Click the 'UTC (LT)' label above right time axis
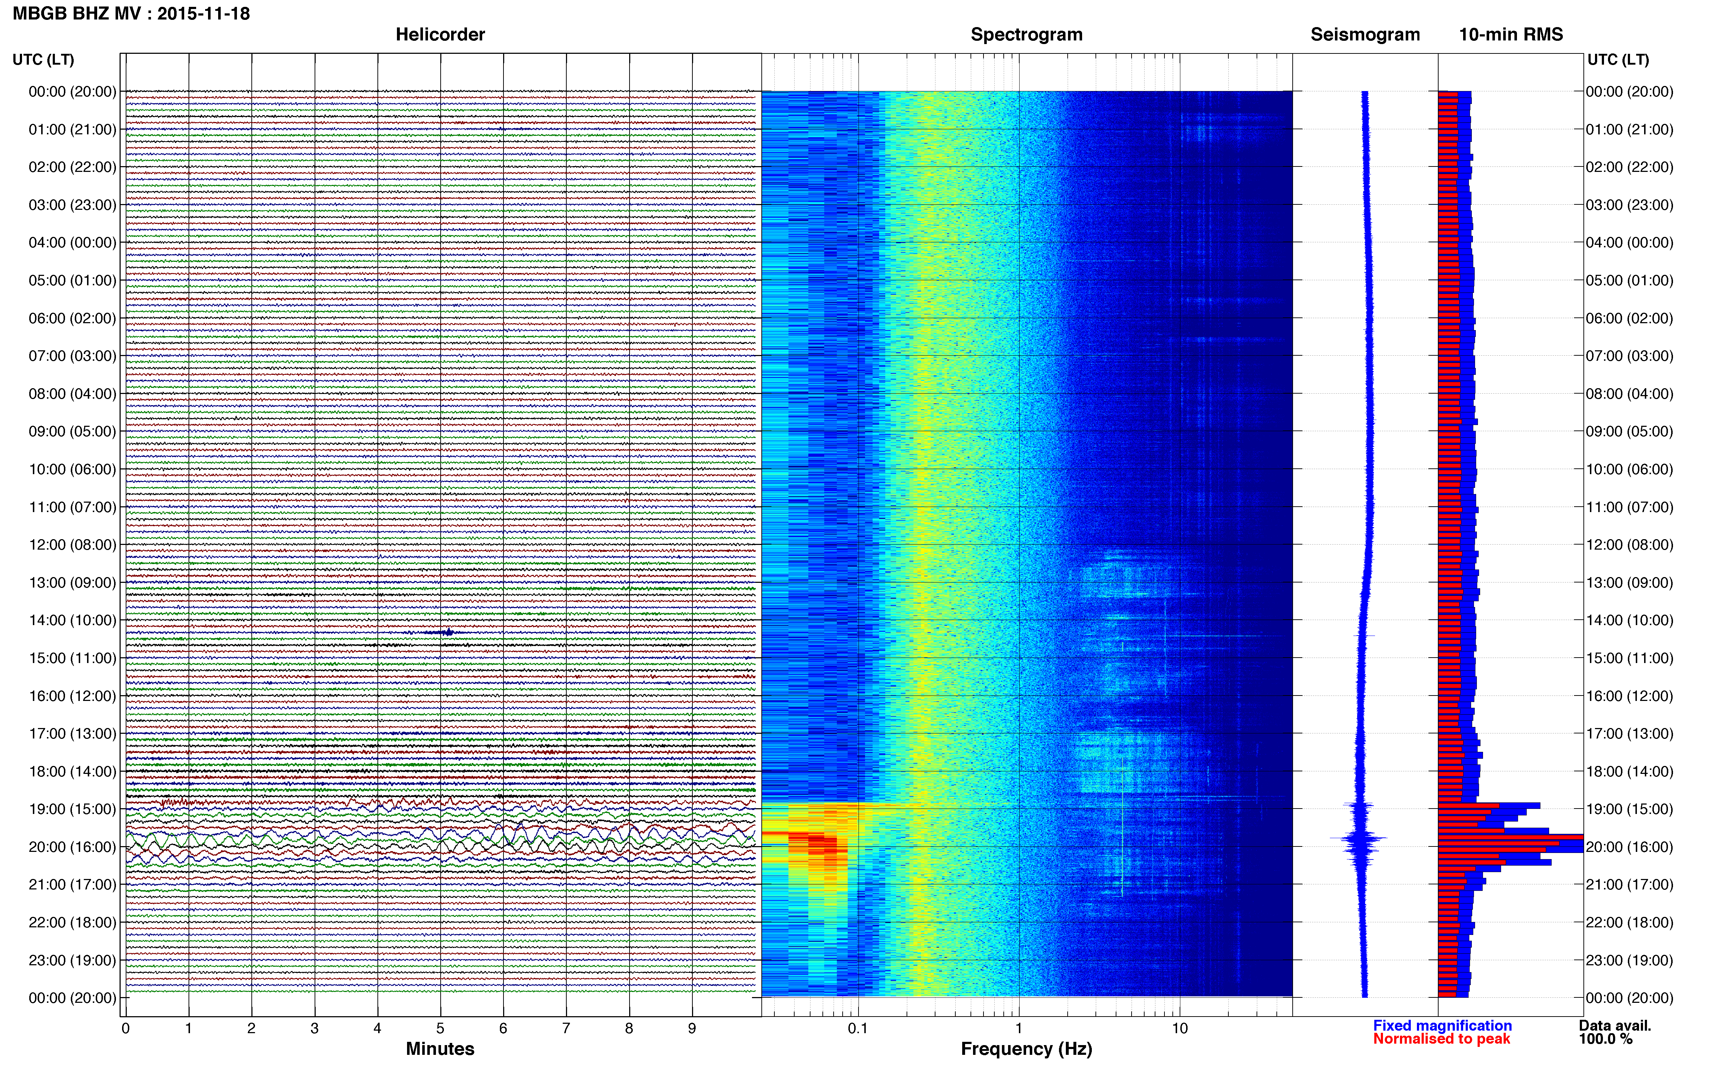Viewport: 1712px width, 1070px height. [1618, 60]
